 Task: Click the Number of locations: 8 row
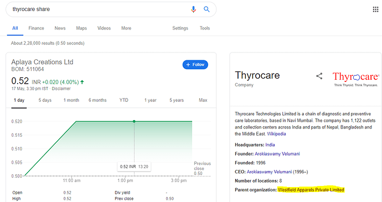258,181
